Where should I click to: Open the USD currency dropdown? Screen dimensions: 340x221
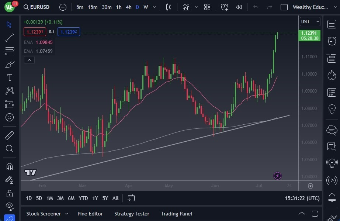[310, 22]
